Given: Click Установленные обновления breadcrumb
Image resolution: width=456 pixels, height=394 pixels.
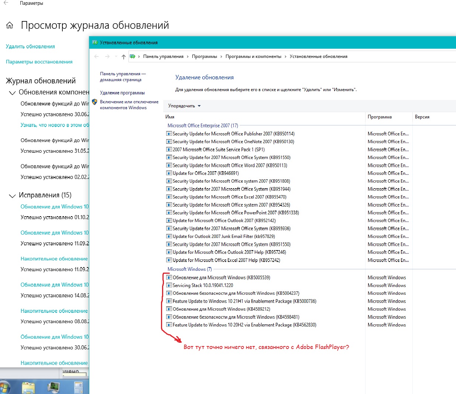Looking at the screenshot, I should (x=318, y=56).
